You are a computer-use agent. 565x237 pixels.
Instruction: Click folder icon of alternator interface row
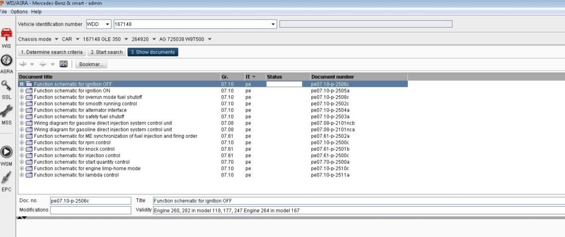(29, 110)
